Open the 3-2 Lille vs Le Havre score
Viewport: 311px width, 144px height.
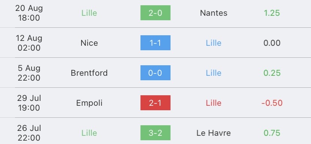tap(155, 133)
